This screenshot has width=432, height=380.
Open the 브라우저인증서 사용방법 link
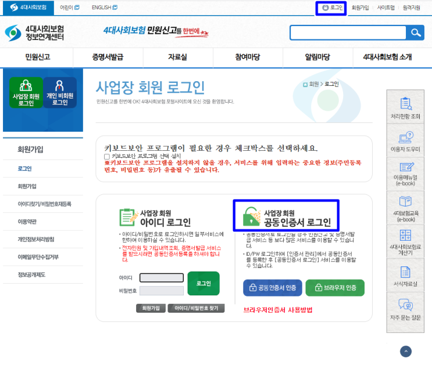278,310
